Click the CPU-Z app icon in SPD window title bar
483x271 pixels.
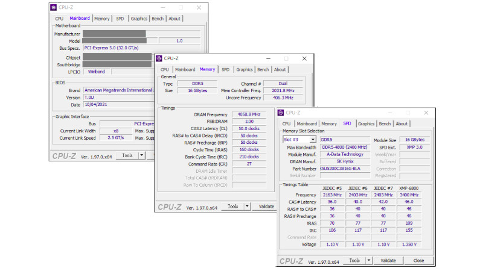coord(281,113)
